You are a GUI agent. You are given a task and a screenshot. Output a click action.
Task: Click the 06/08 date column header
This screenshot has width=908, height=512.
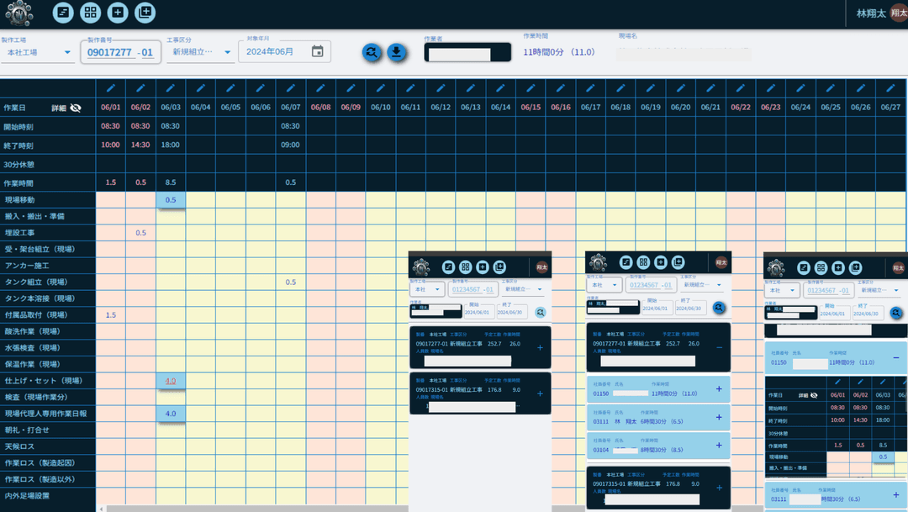[321, 107]
